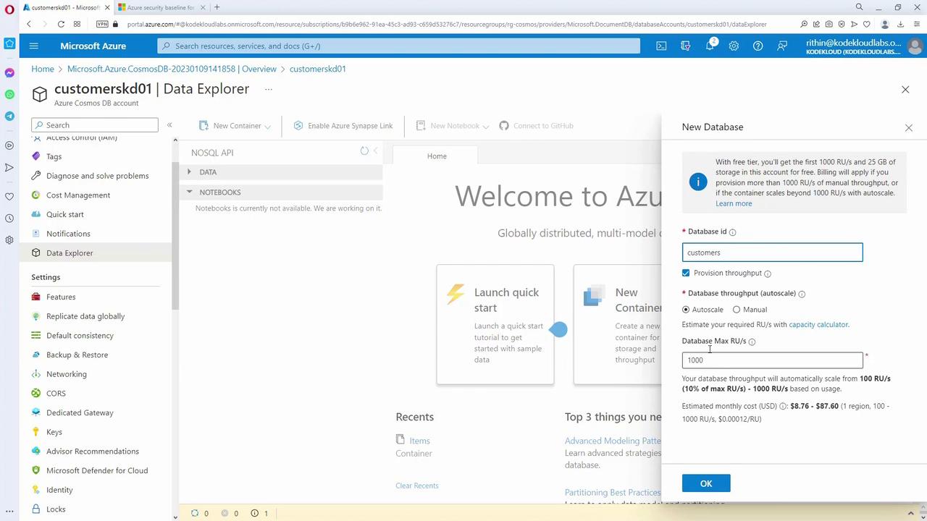927x521 pixels.
Task: Open Networking in the left menu
Action: pos(67,374)
